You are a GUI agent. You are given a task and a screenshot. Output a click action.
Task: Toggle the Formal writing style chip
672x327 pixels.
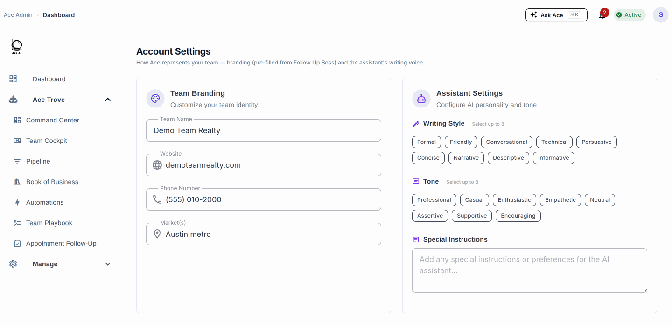pyautogui.click(x=427, y=142)
